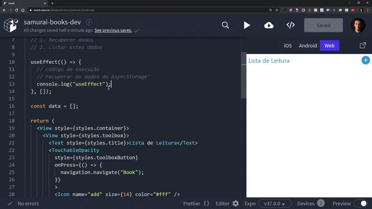Screen dimensions: 372x209
Task: Go back in browser
Action: [x=4, y=10]
